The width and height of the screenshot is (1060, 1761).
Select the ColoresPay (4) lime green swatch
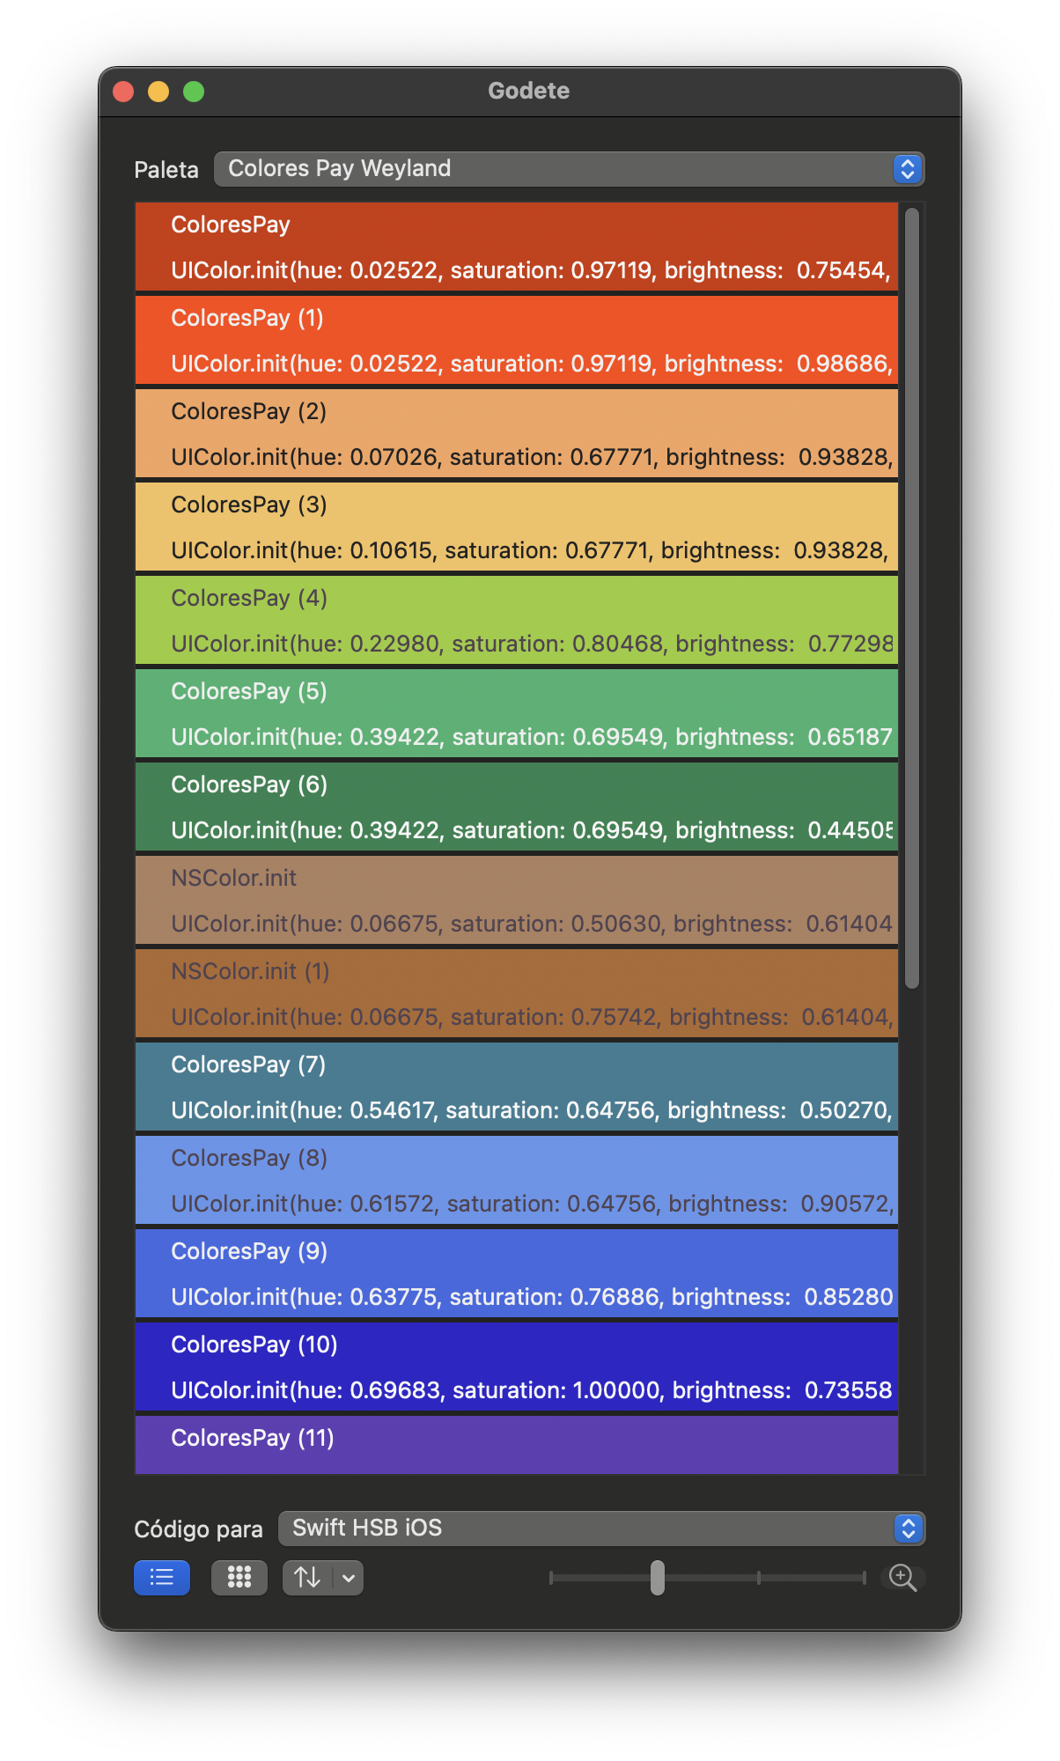point(516,621)
